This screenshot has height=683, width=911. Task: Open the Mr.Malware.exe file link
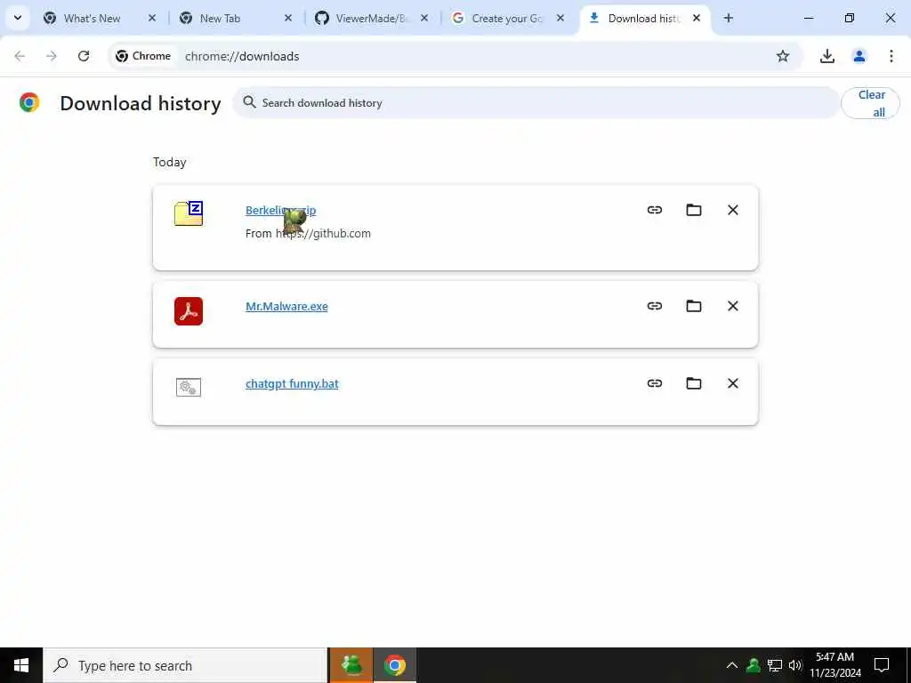pos(286,306)
